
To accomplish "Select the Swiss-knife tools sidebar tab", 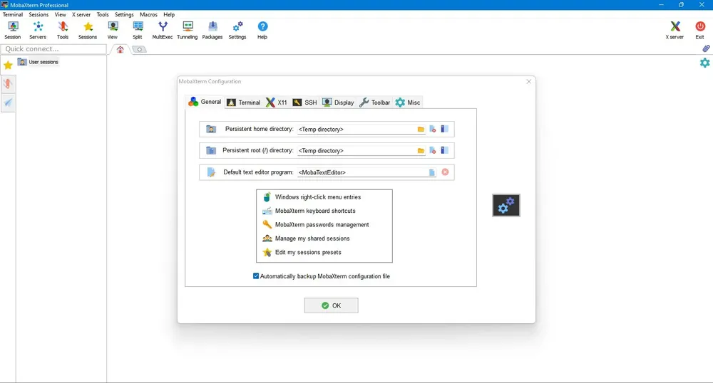I will 8,84.
